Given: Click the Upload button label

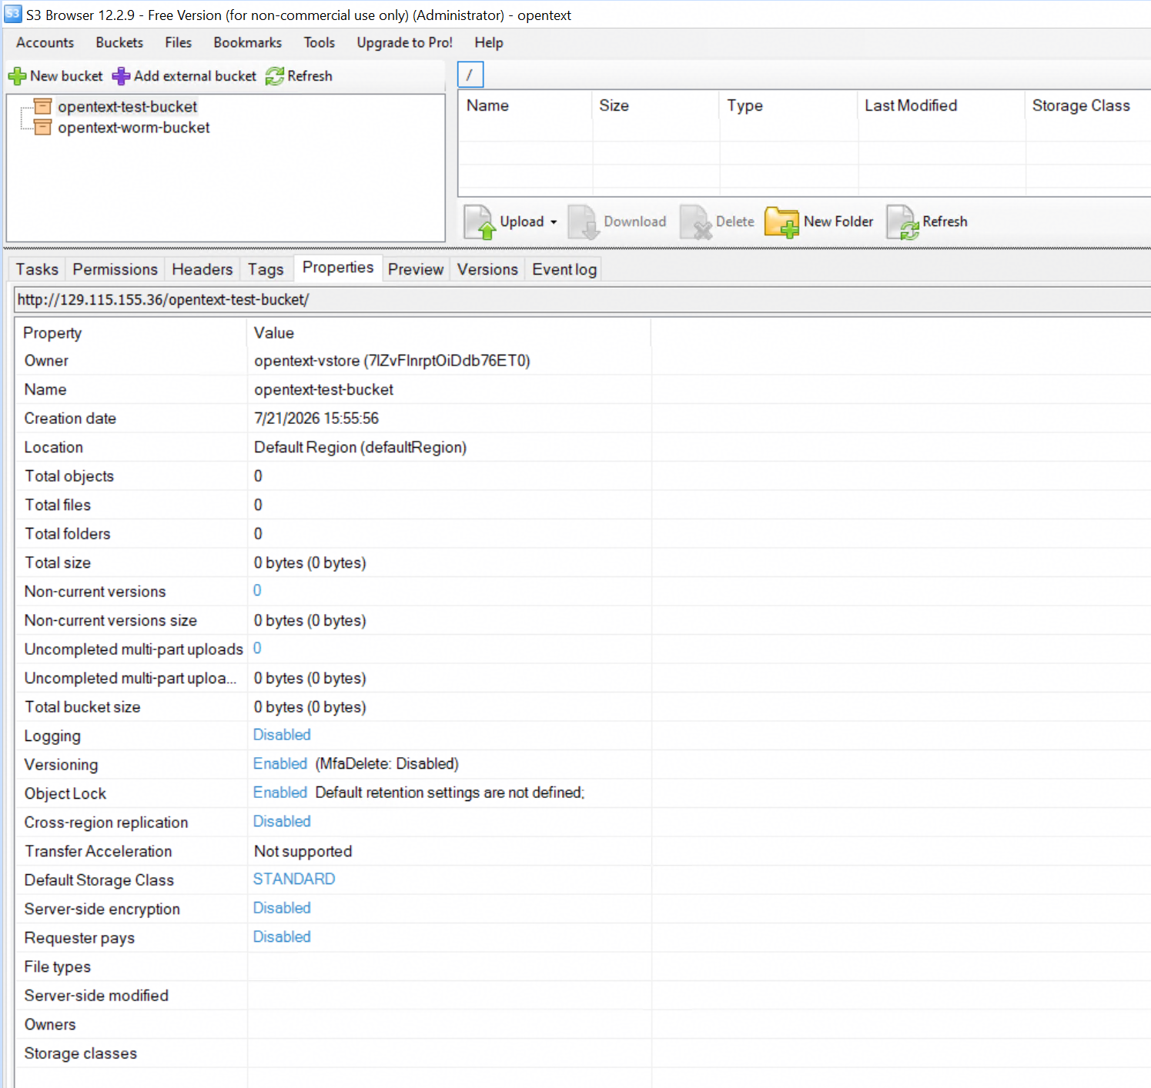Looking at the screenshot, I should pos(522,222).
